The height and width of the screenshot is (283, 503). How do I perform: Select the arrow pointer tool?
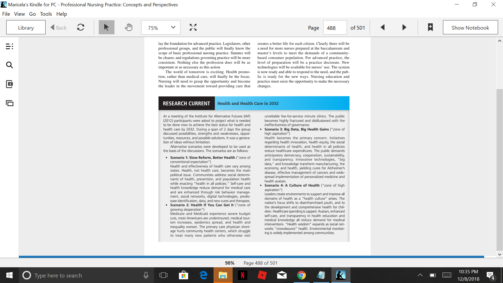106,27
